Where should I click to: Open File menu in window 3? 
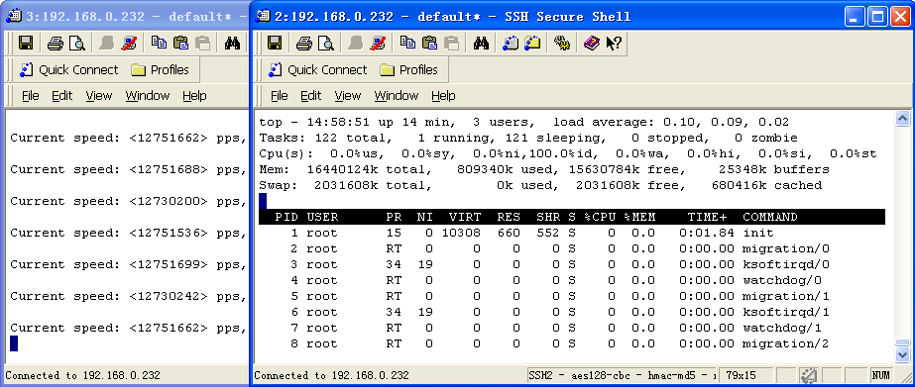[x=31, y=96]
